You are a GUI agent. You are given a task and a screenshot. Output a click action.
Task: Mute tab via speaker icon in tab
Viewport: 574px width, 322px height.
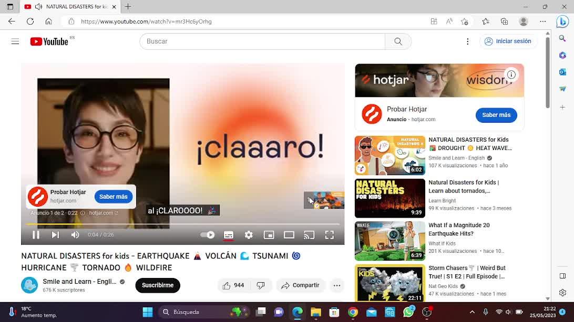tap(38, 7)
